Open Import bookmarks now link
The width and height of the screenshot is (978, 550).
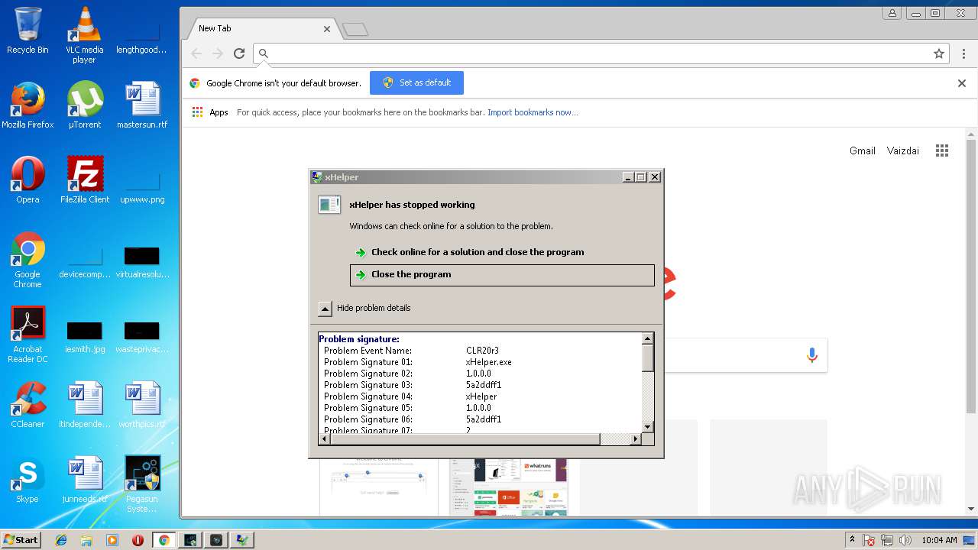pos(533,112)
